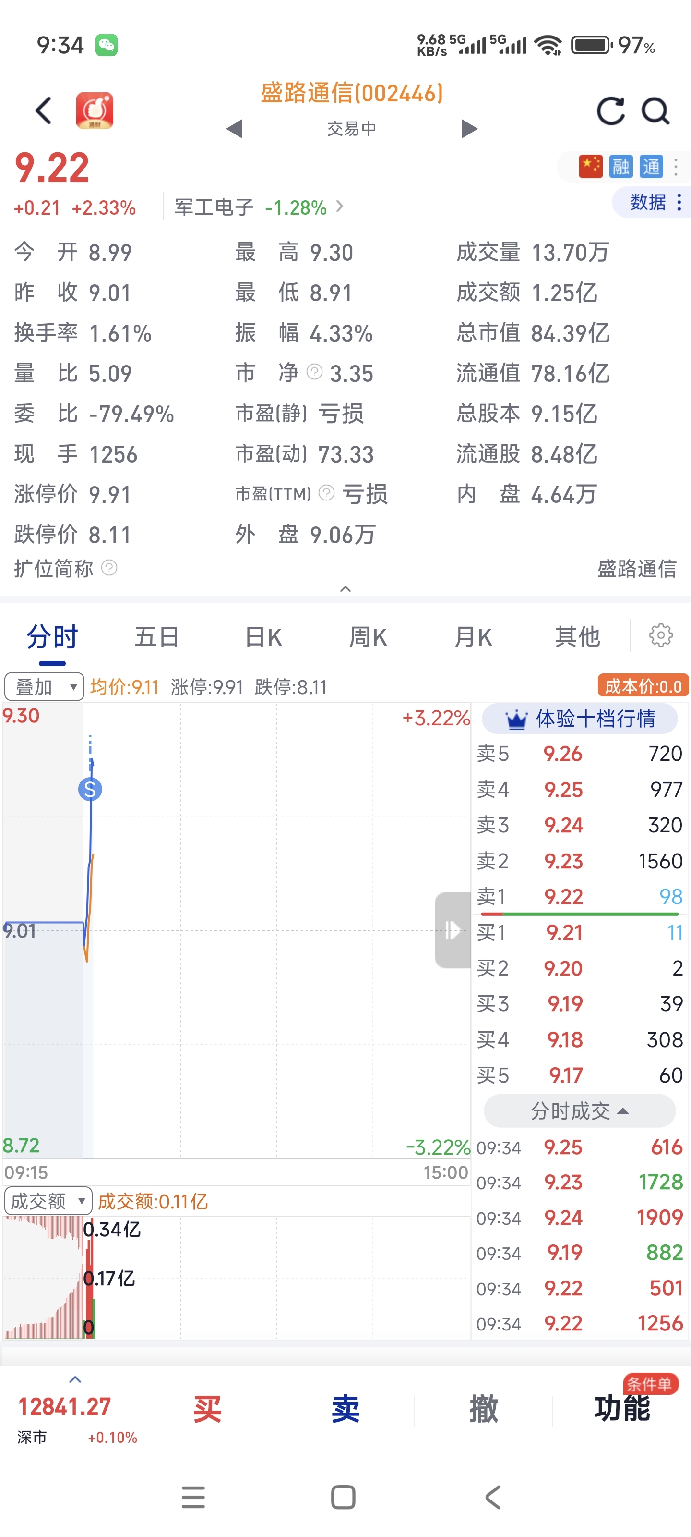Tap the back arrow at top left

tap(44, 110)
